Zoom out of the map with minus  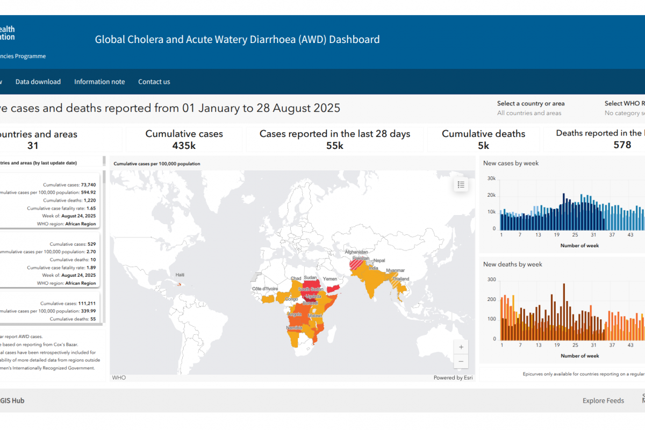click(x=461, y=361)
